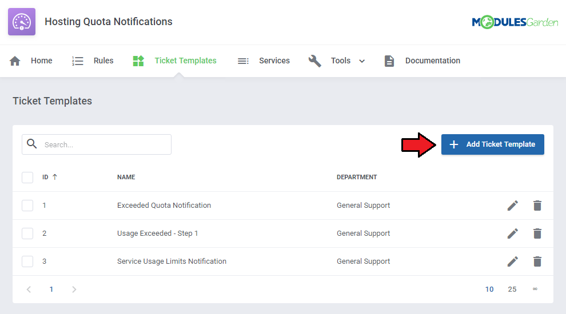Edit the Exceeded Quota Notification template
This screenshot has height=314, width=566.
click(x=513, y=206)
